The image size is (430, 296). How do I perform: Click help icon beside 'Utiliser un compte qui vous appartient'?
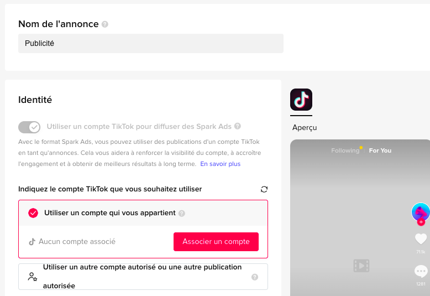[x=182, y=213]
